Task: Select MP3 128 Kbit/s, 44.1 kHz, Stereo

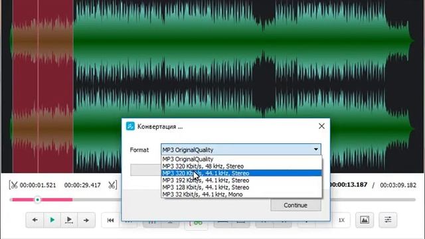Action: point(242,187)
